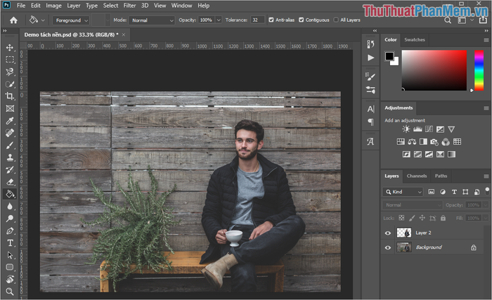Open the Layers panel menu

pyautogui.click(x=486, y=176)
